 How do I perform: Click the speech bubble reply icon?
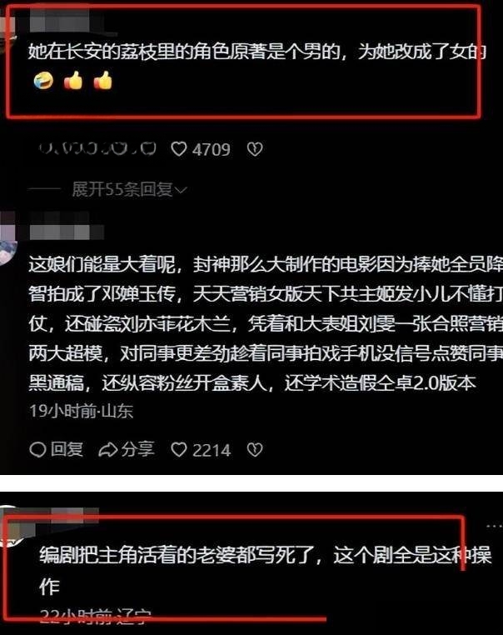click(37, 449)
